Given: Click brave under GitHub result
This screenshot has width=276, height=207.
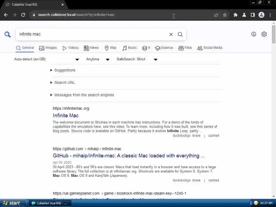Looking at the screenshot, I should point(196,180).
